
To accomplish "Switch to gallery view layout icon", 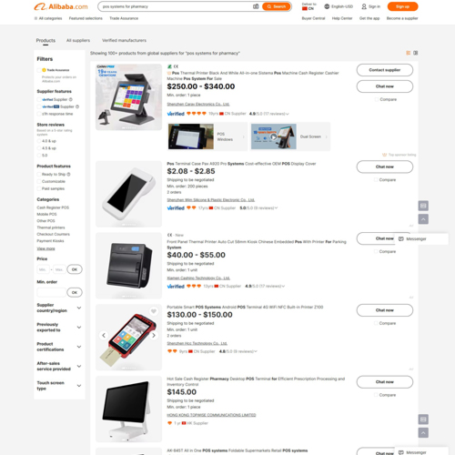I will [416, 53].
